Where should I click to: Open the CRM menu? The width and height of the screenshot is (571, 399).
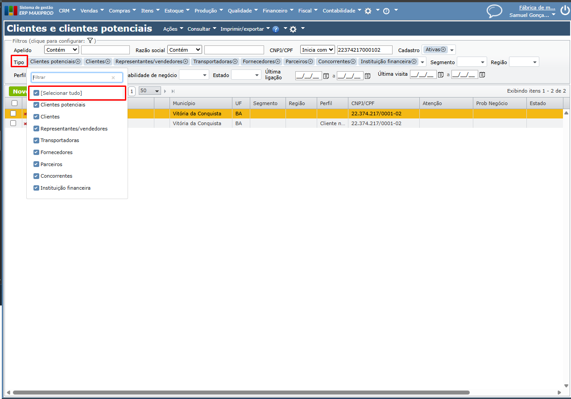pyautogui.click(x=67, y=11)
